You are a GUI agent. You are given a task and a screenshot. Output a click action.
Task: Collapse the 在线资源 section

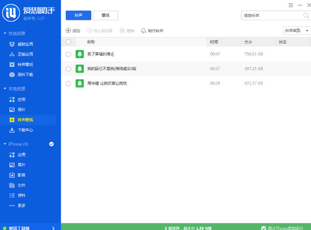point(5,34)
